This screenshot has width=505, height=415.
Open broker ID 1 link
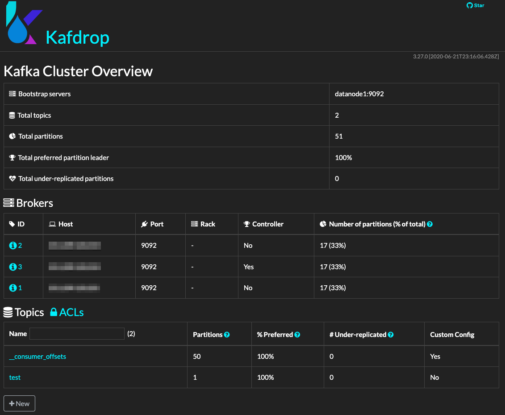pos(20,288)
